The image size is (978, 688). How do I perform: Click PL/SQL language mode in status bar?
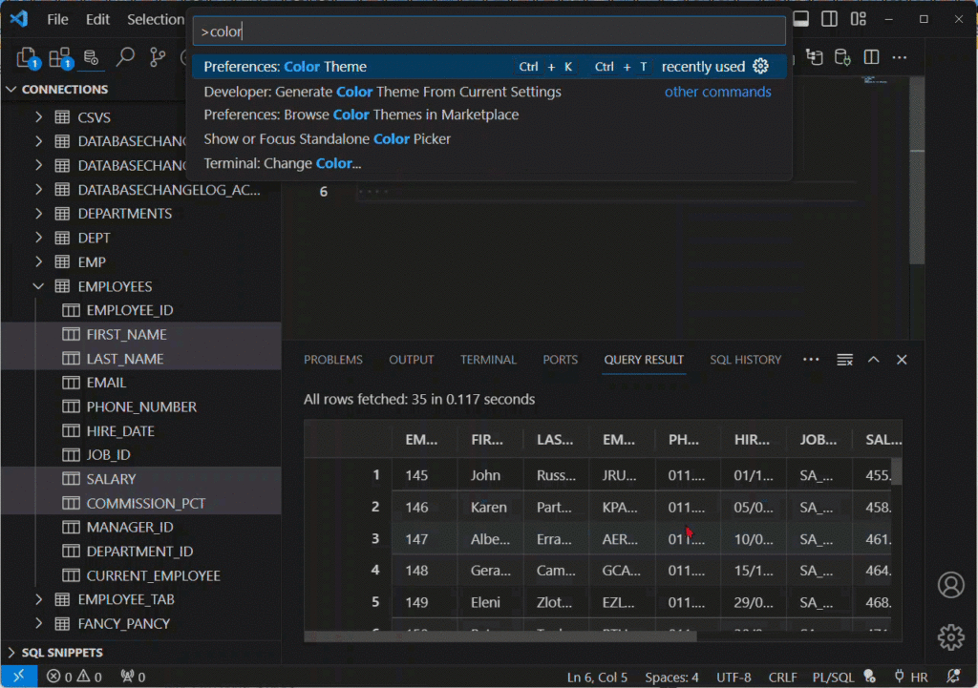pos(831,678)
